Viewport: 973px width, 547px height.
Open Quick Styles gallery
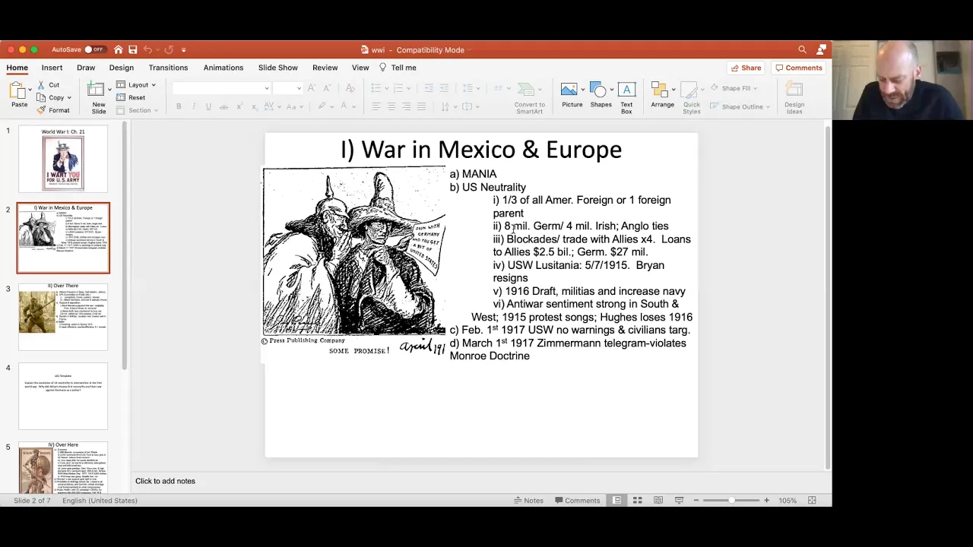tap(691, 98)
